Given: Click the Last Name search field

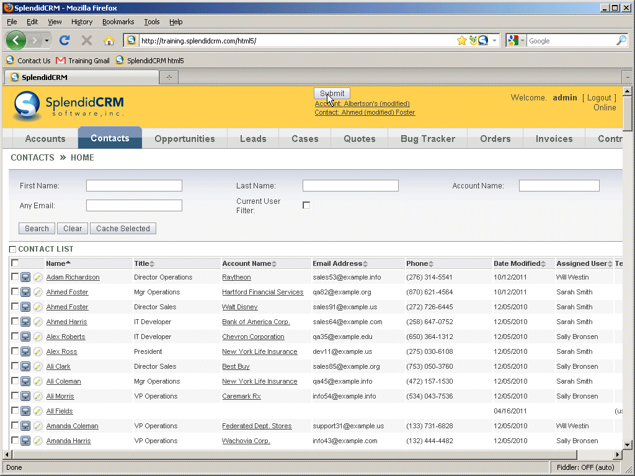Looking at the screenshot, I should click(x=350, y=186).
